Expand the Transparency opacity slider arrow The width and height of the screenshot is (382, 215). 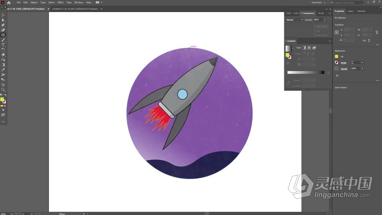[x=325, y=20]
